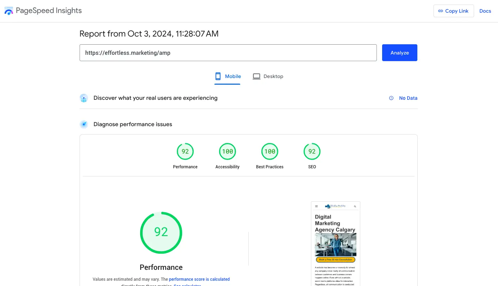This screenshot has width=498, height=286.
Task: Switch to the Desktop tab
Action: (x=268, y=76)
